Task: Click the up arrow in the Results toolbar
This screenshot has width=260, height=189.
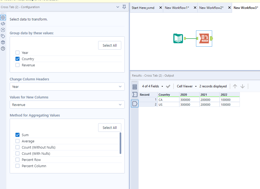Action: [235, 86]
